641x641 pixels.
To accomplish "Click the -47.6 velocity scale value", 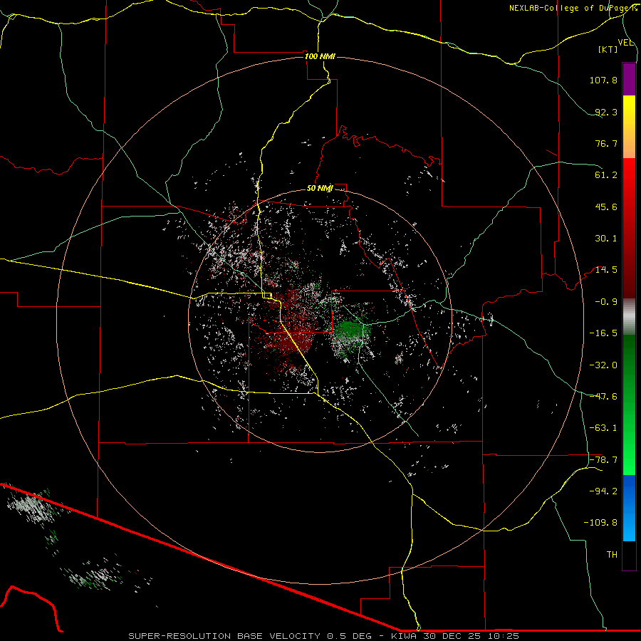I will point(603,397).
